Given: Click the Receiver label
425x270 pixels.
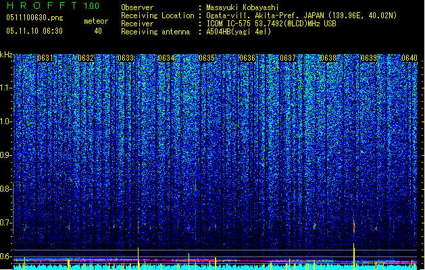Looking at the screenshot, I should [x=137, y=24].
